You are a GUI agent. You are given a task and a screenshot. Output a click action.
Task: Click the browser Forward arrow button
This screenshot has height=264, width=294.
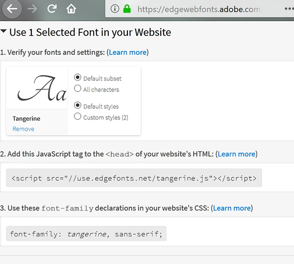pos(32,9)
